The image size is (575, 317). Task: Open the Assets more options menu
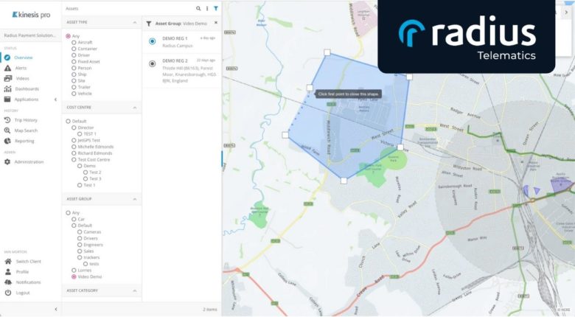tap(207, 8)
